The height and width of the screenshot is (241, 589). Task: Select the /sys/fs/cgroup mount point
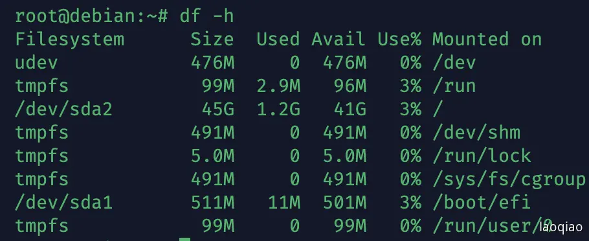(509, 179)
